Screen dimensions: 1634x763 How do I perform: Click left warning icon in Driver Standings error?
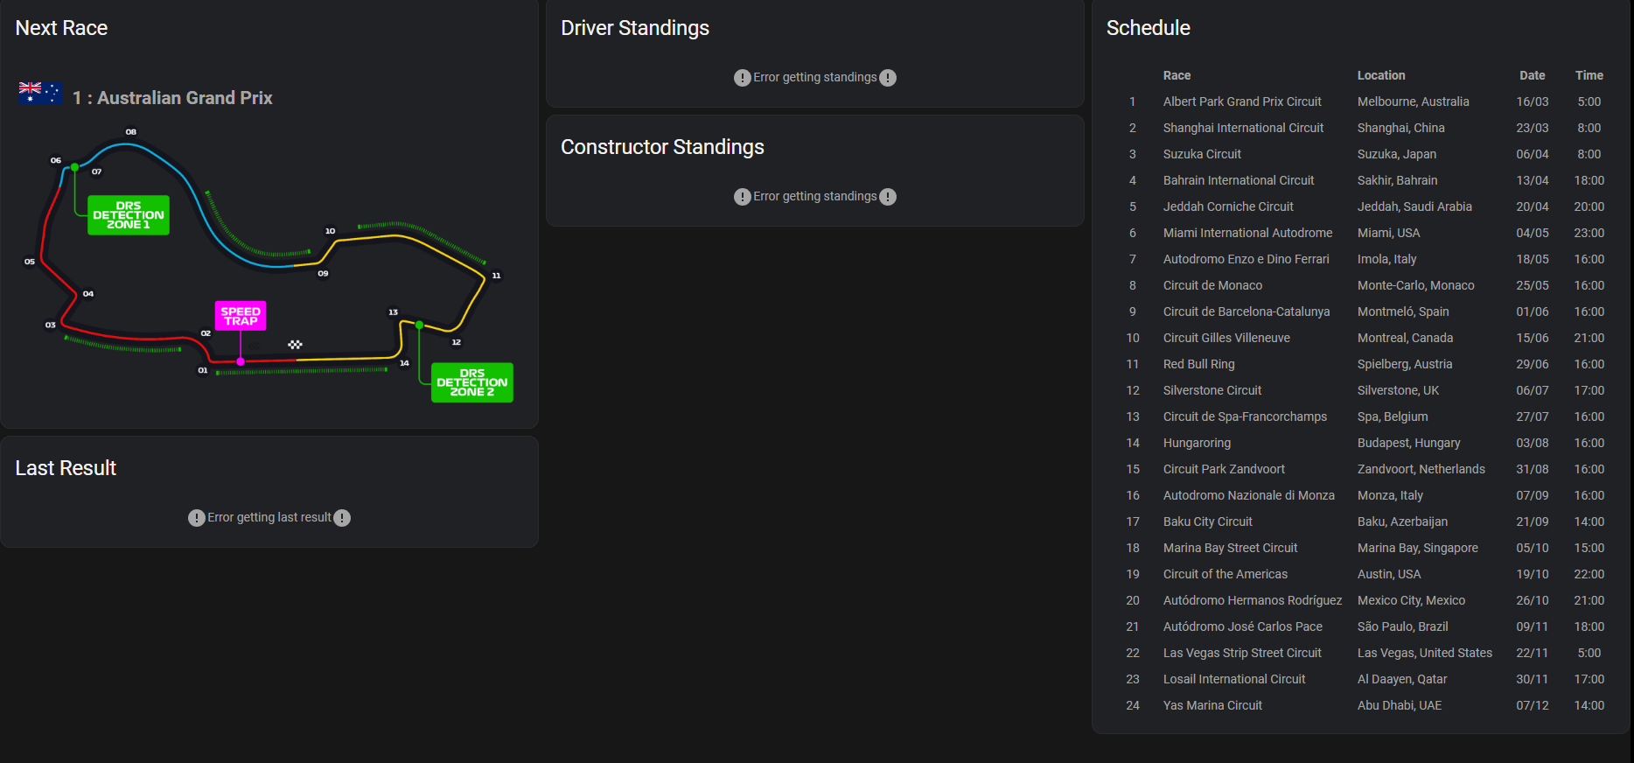click(x=743, y=78)
